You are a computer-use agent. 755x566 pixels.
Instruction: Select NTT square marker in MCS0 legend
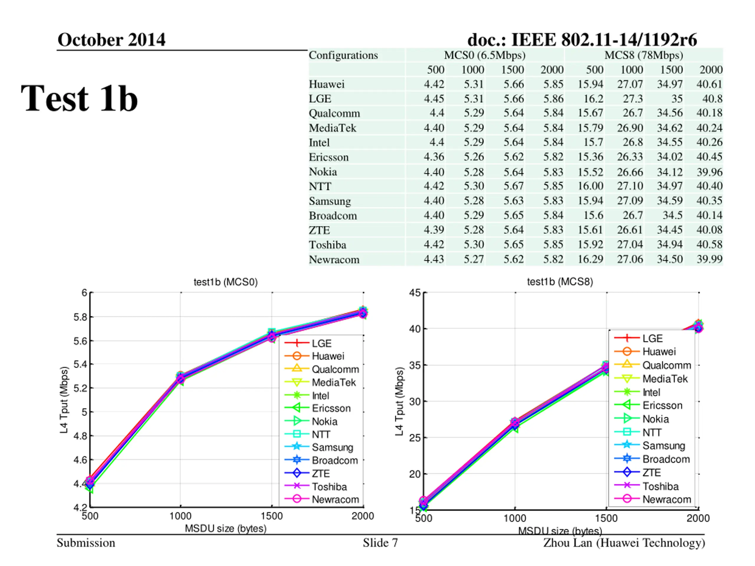297,434
